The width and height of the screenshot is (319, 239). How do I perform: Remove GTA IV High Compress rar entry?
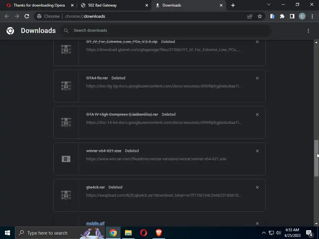pos(257,115)
